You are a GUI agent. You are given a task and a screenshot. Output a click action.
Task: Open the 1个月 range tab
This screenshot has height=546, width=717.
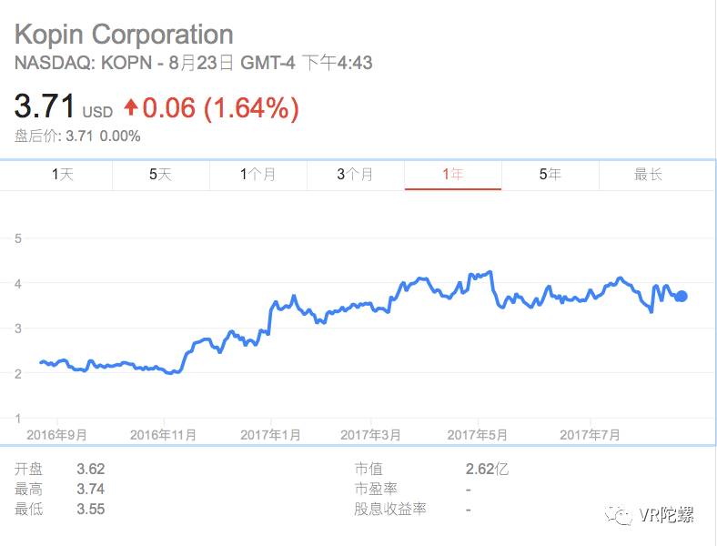[258, 175]
